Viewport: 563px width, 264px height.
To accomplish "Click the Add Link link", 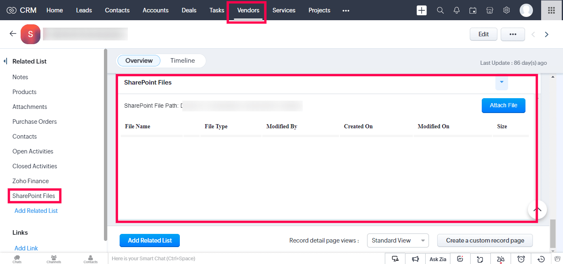I will pos(26,248).
